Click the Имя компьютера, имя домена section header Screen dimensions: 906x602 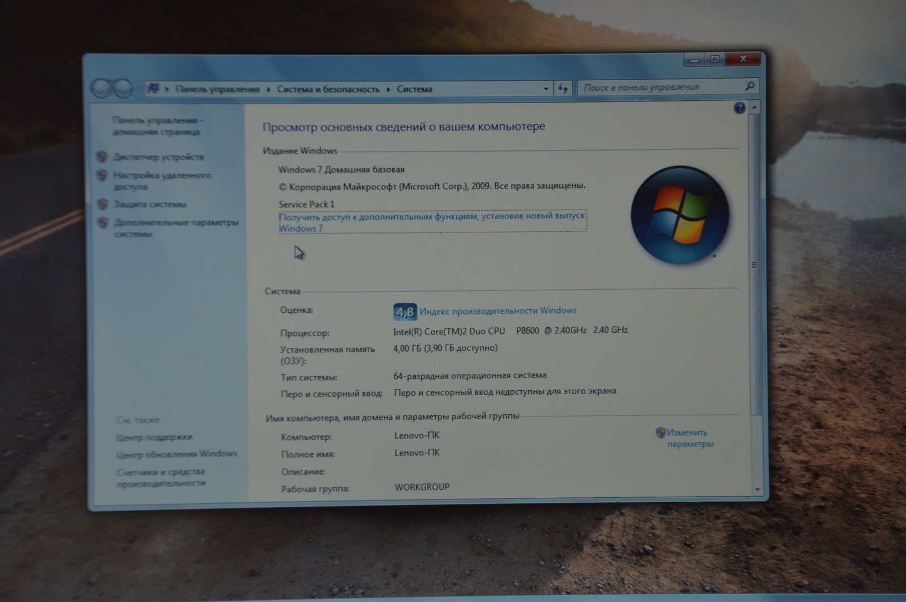[x=392, y=417]
